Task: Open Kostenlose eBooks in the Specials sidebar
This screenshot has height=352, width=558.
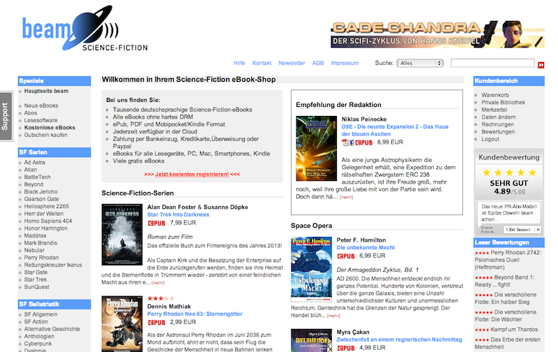Action: (x=50, y=128)
